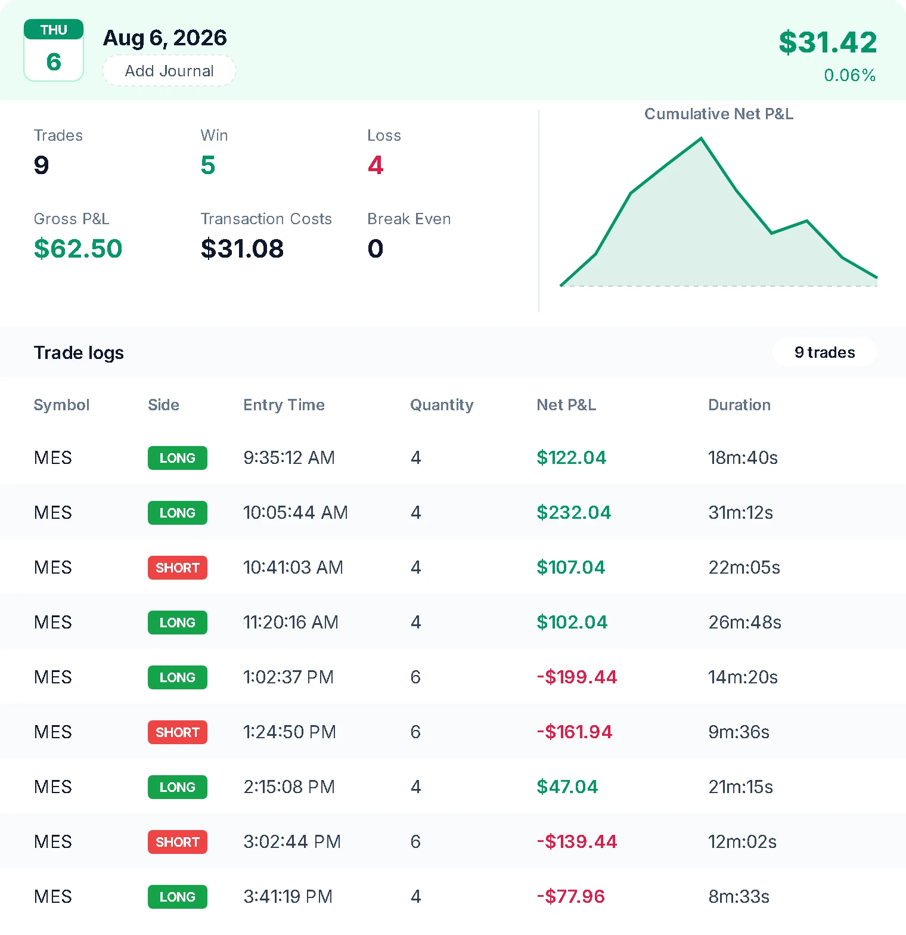Sort by the Duration column header
Image resolution: width=906 pixels, height=935 pixels.
[739, 405]
